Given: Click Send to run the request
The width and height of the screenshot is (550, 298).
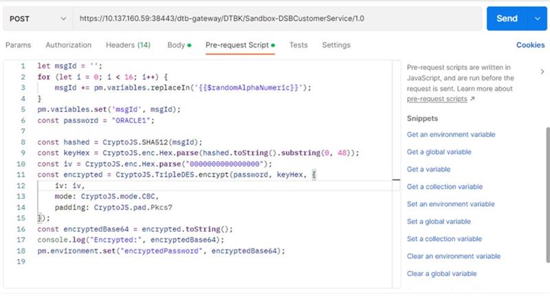Looking at the screenshot, I should click(x=507, y=19).
